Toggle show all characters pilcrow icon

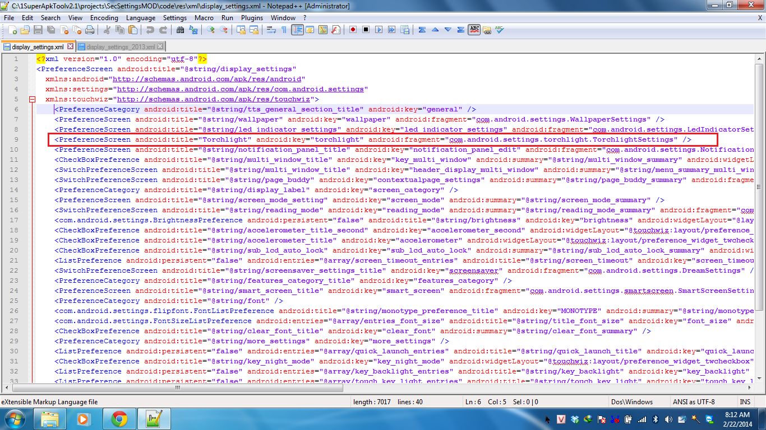(x=284, y=30)
